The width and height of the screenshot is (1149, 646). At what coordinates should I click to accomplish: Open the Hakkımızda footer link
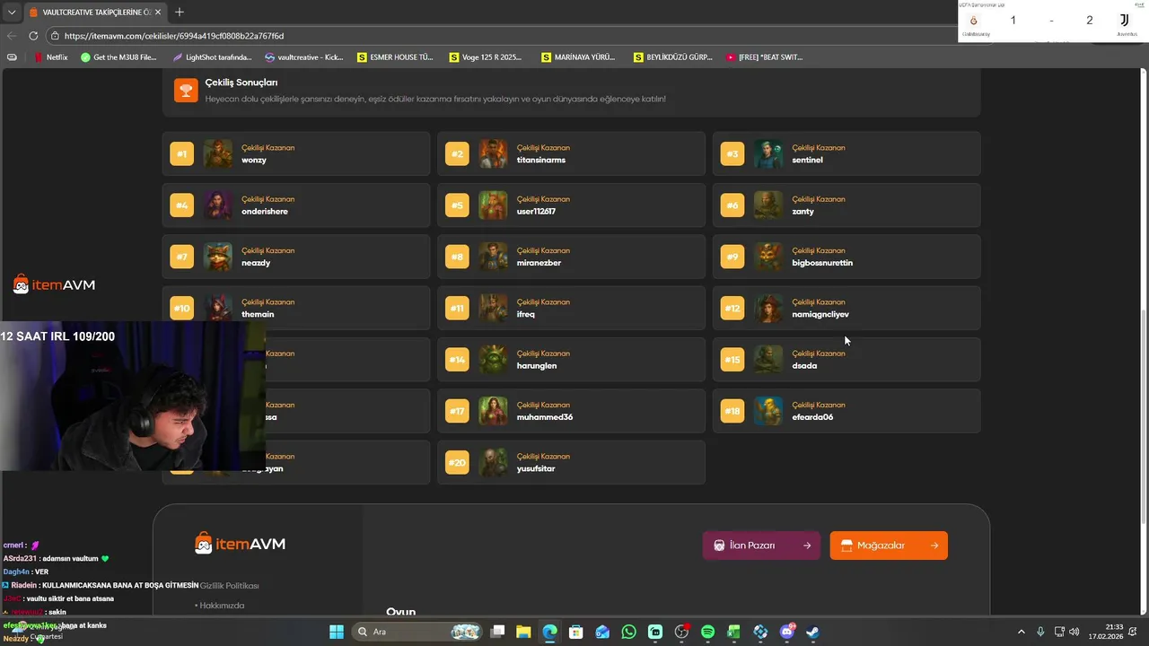click(223, 606)
